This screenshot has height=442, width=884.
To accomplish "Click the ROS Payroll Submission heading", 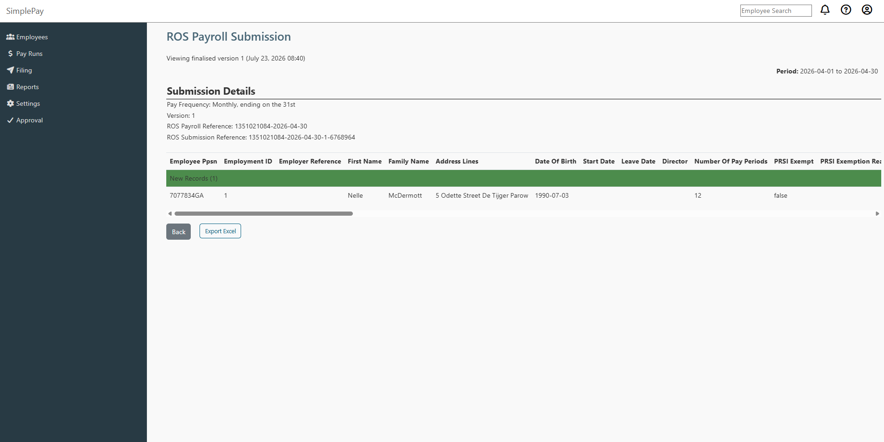I will point(229,36).
